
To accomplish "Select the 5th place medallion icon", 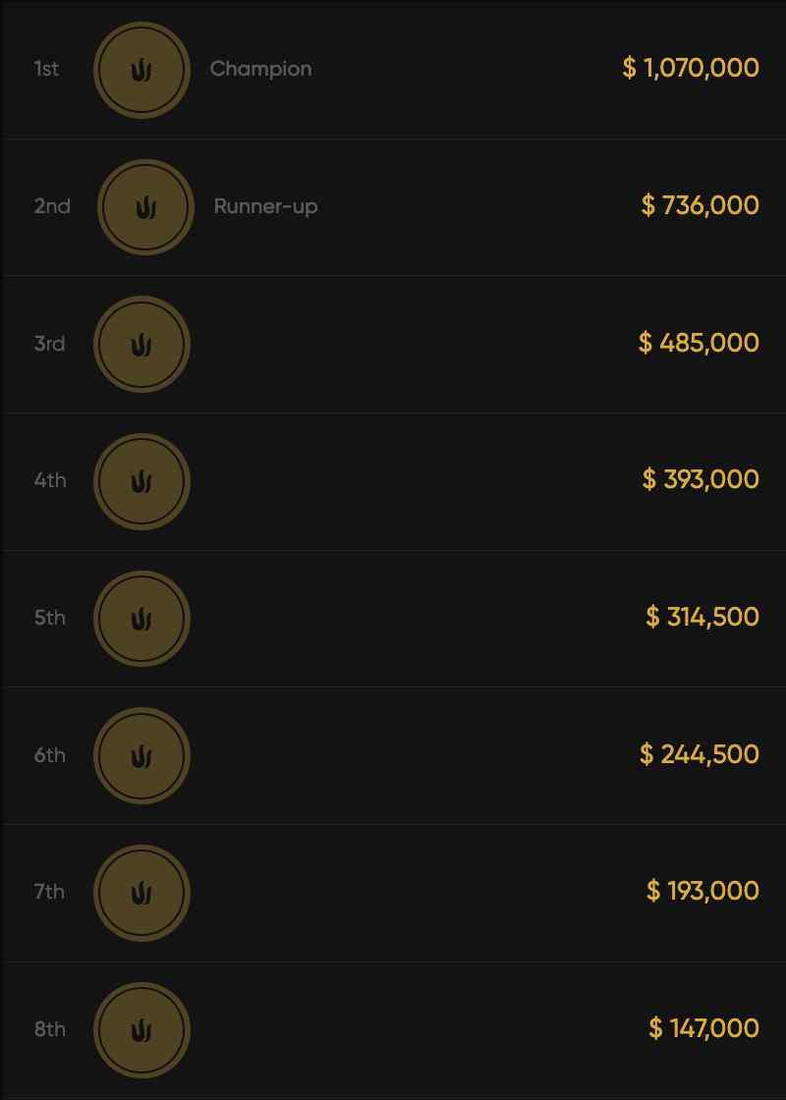I will click(141, 619).
